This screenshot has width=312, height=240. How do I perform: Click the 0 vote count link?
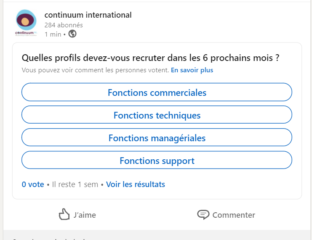click(33, 184)
